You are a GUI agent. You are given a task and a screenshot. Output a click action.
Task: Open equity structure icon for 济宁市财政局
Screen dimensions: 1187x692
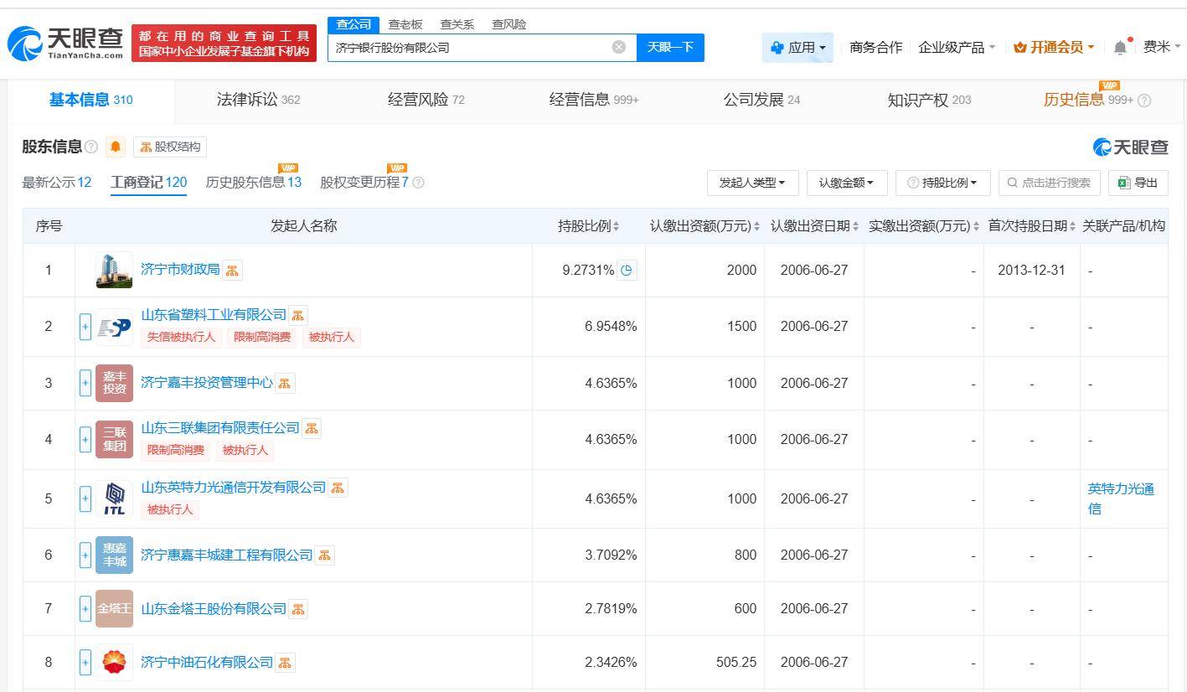[232, 270]
